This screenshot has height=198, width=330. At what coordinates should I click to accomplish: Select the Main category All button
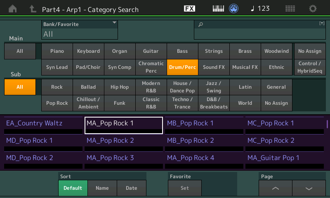(x=20, y=51)
